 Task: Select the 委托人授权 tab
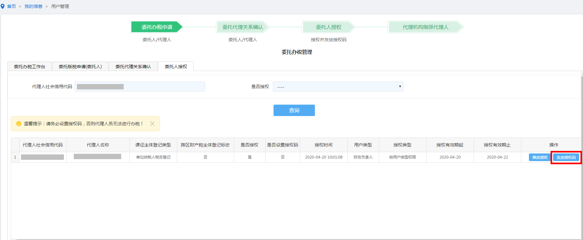(176, 67)
